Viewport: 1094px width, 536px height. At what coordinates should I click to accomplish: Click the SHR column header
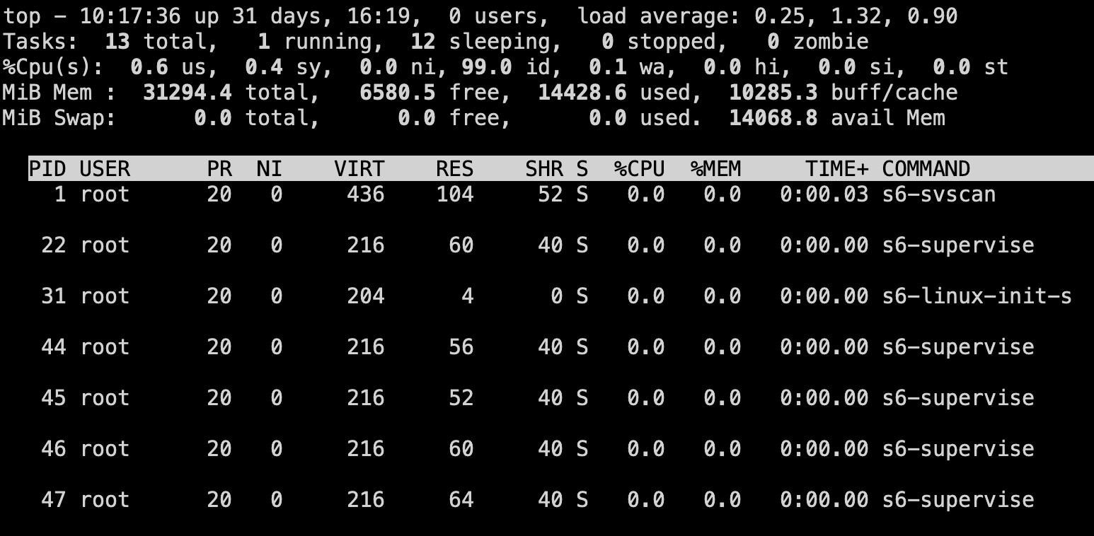click(544, 169)
